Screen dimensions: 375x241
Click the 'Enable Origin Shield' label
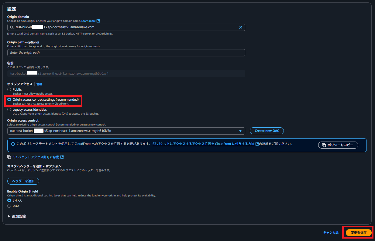click(x=23, y=191)
